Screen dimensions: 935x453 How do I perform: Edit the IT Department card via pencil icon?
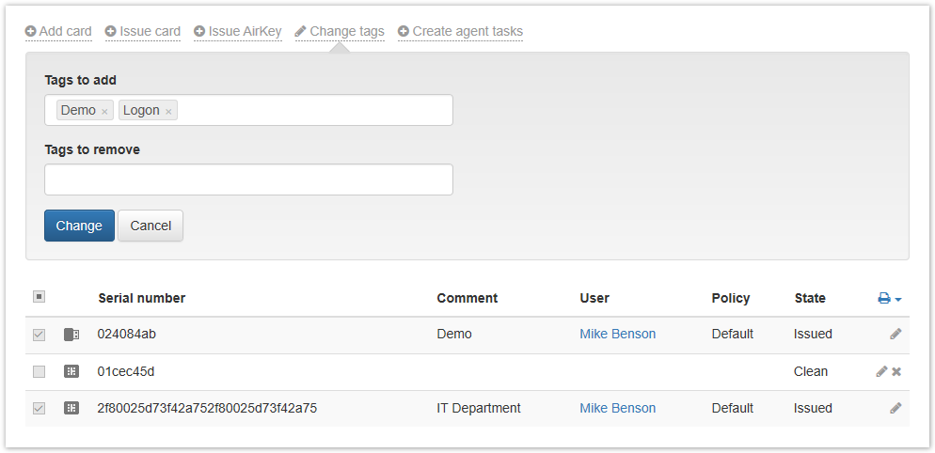(895, 408)
